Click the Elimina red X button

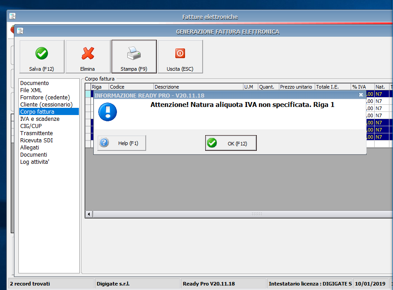[88, 57]
